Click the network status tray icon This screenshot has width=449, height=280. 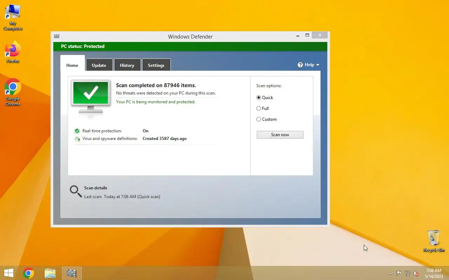tap(407, 273)
